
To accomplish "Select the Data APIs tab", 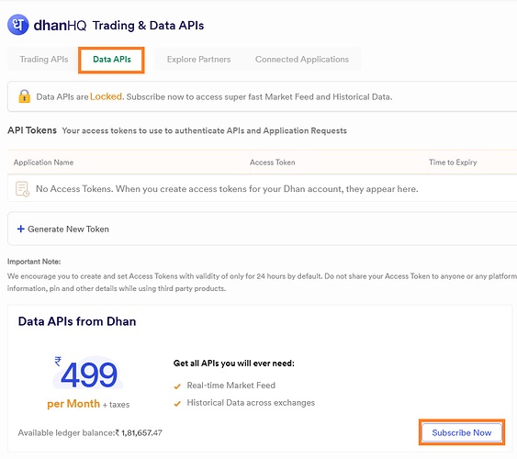I will point(112,60).
